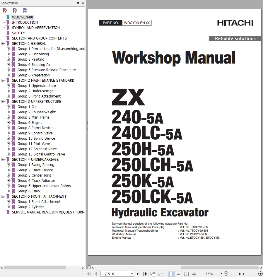Open Group 8 Pump Device bookmark

(35, 128)
